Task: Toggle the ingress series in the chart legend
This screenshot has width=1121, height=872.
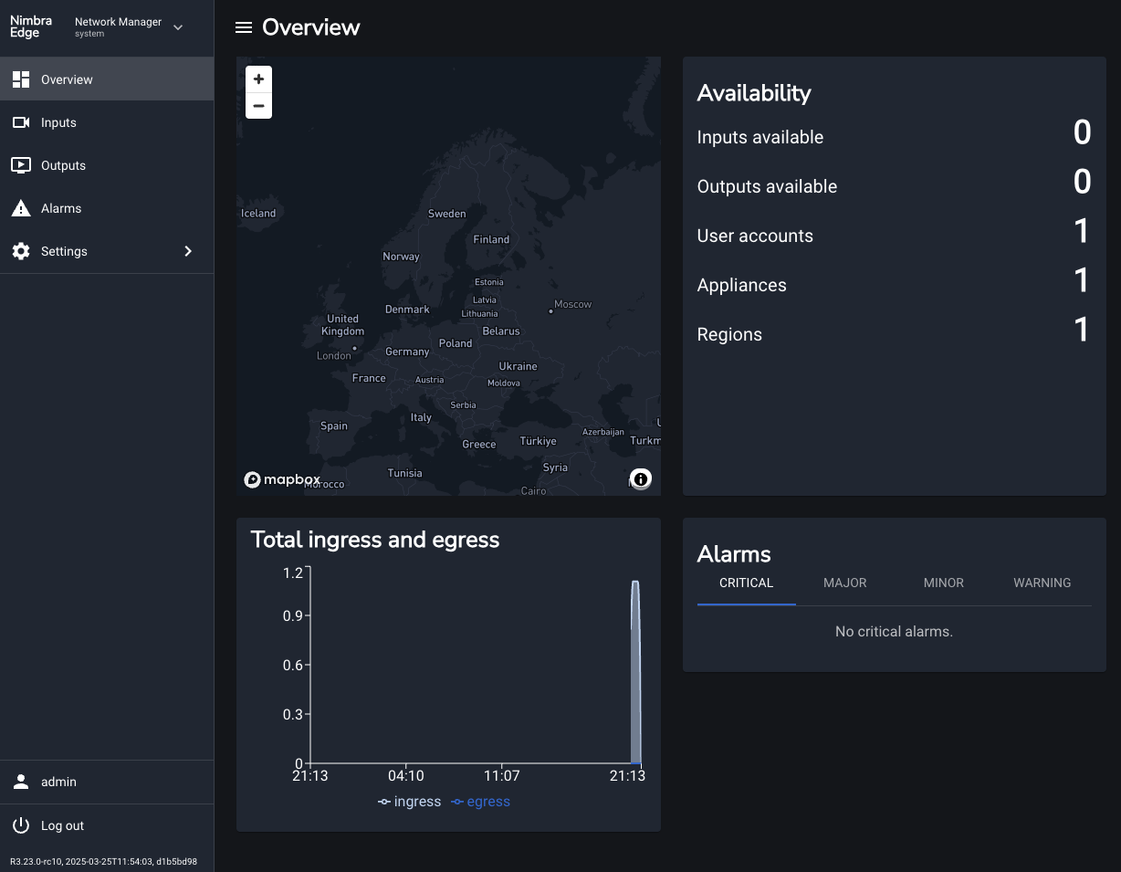Action: [x=409, y=802]
